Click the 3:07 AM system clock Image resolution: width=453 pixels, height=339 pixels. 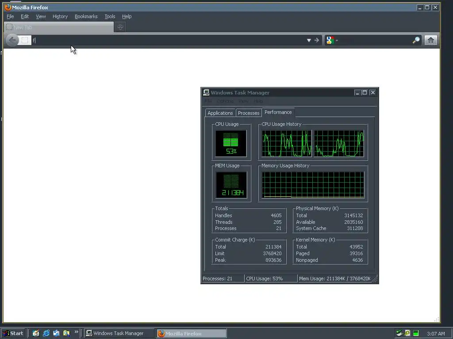click(x=436, y=334)
